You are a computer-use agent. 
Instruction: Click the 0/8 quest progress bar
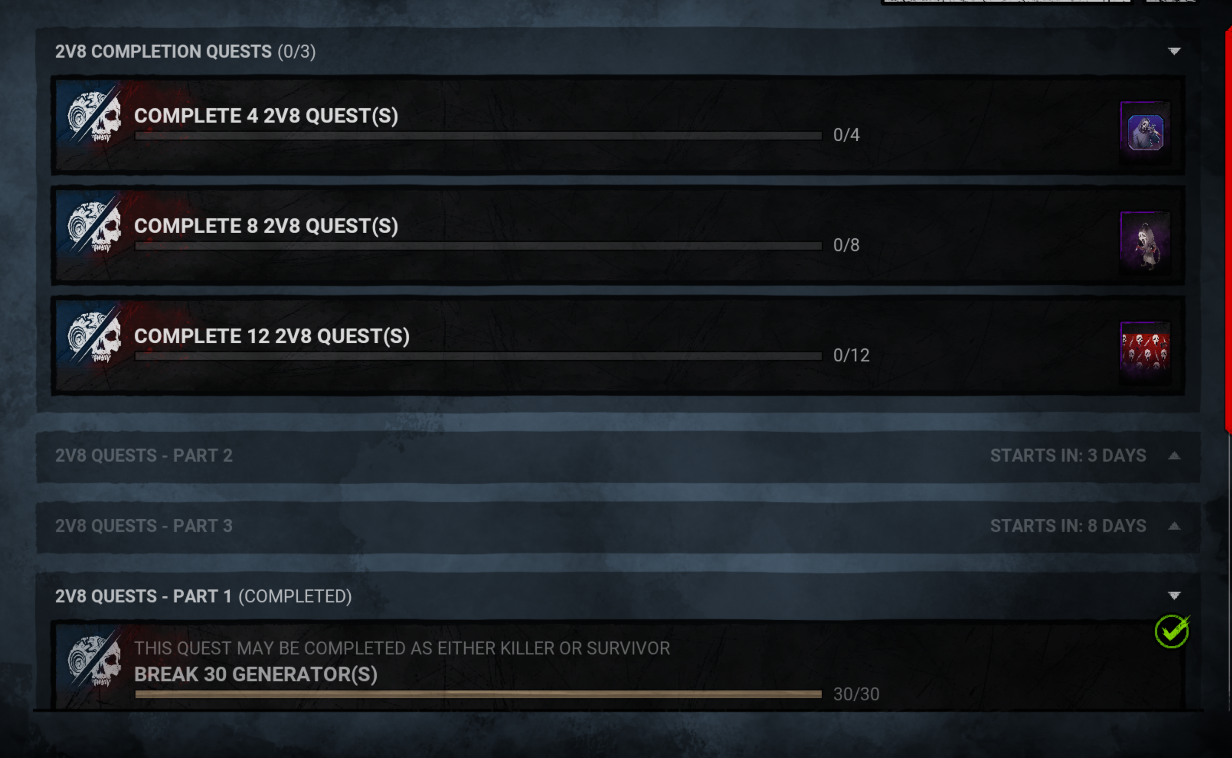pyautogui.click(x=478, y=246)
